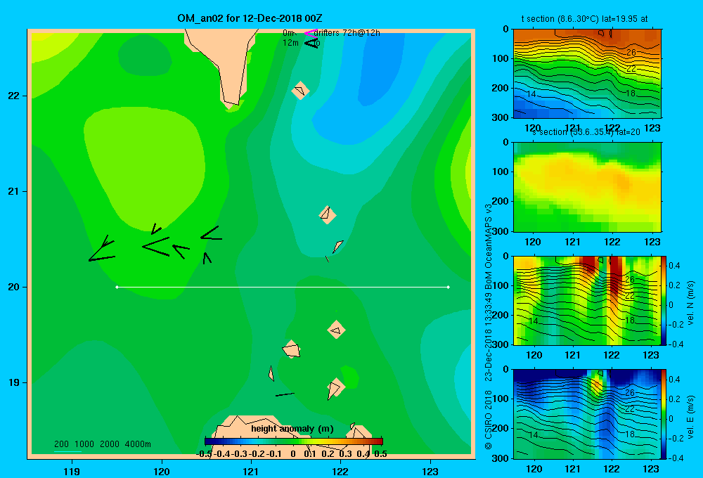The image size is (703, 478).
Task: Click the '23-Dec-2018 13:33:49' timestamp text
Action: pos(489,336)
